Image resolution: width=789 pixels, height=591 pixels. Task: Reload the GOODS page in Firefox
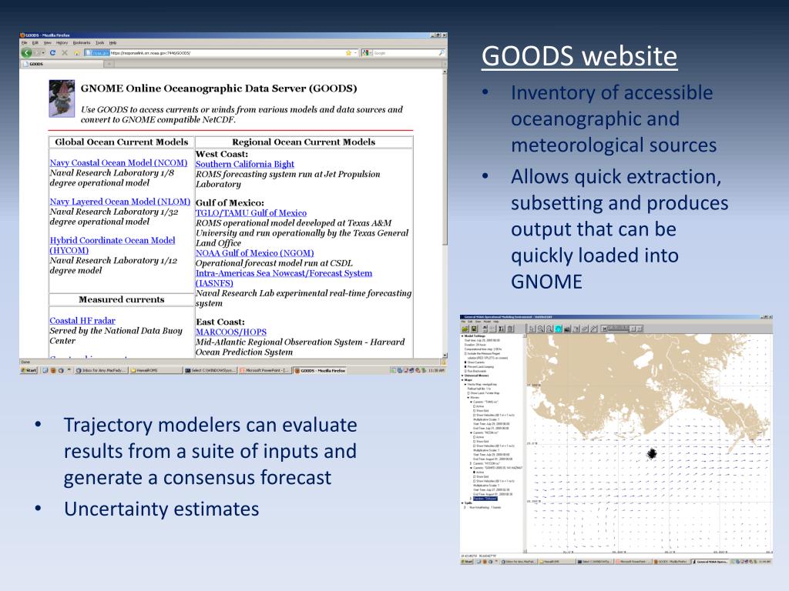52,53
